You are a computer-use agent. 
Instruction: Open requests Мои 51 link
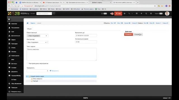click(x=152, y=23)
